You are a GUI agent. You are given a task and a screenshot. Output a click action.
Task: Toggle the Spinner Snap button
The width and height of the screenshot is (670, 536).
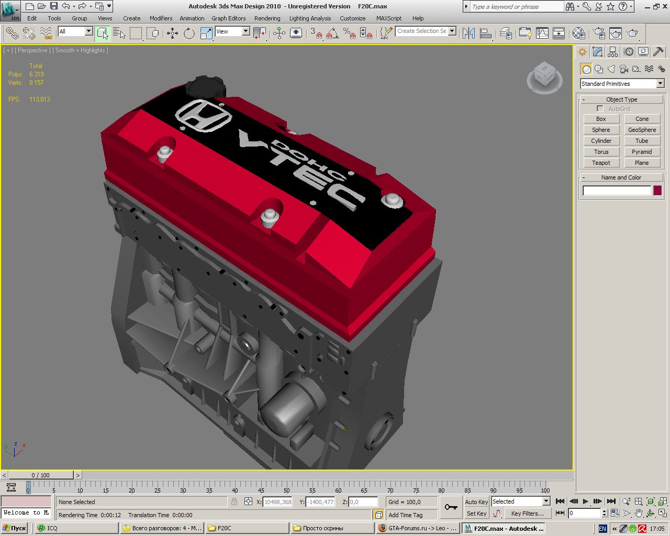(366, 33)
